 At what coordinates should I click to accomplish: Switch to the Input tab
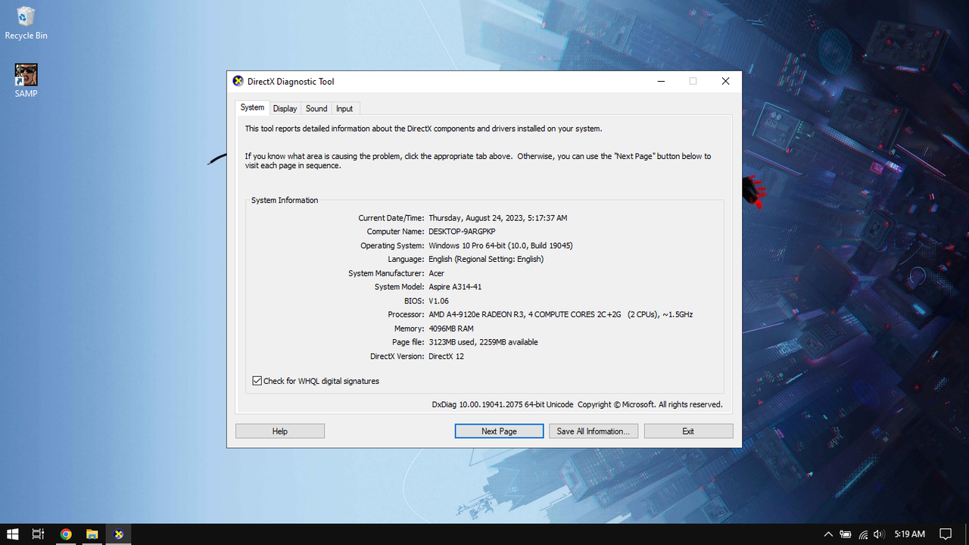coord(344,108)
